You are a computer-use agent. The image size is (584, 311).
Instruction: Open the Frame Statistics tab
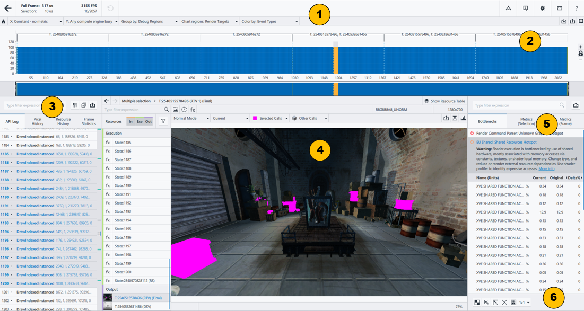(x=89, y=121)
